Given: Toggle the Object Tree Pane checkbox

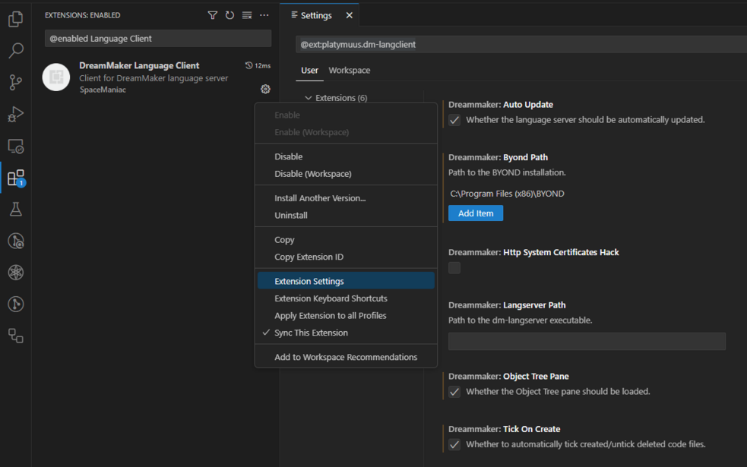Looking at the screenshot, I should pyautogui.click(x=454, y=392).
